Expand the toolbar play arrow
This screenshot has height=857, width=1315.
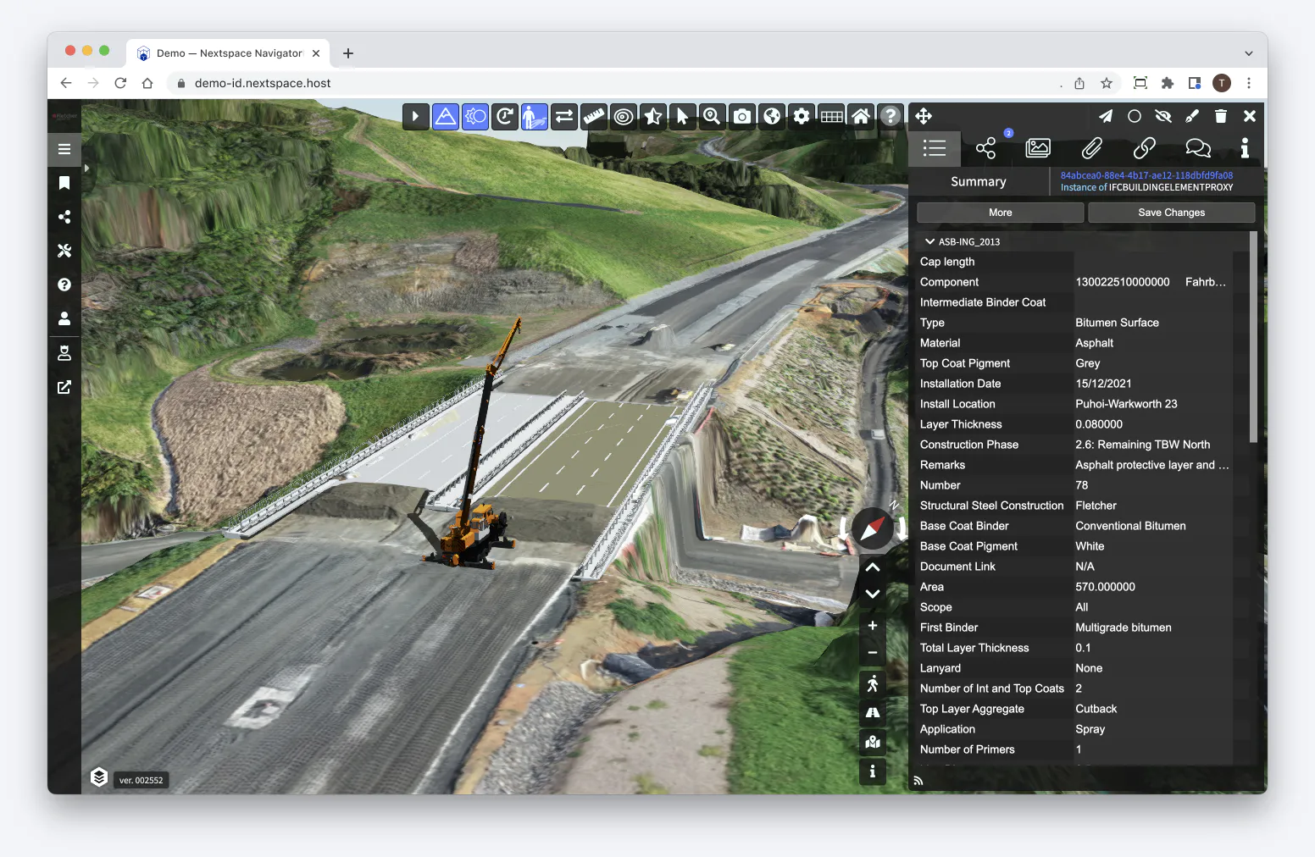415,116
